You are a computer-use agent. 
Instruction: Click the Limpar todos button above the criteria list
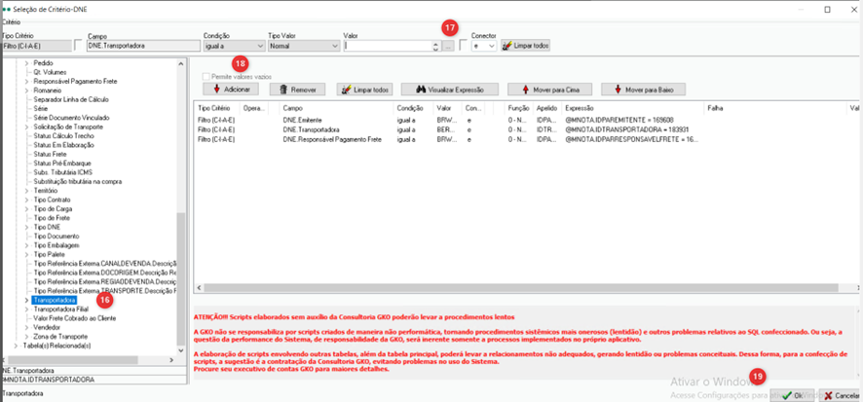tap(363, 90)
